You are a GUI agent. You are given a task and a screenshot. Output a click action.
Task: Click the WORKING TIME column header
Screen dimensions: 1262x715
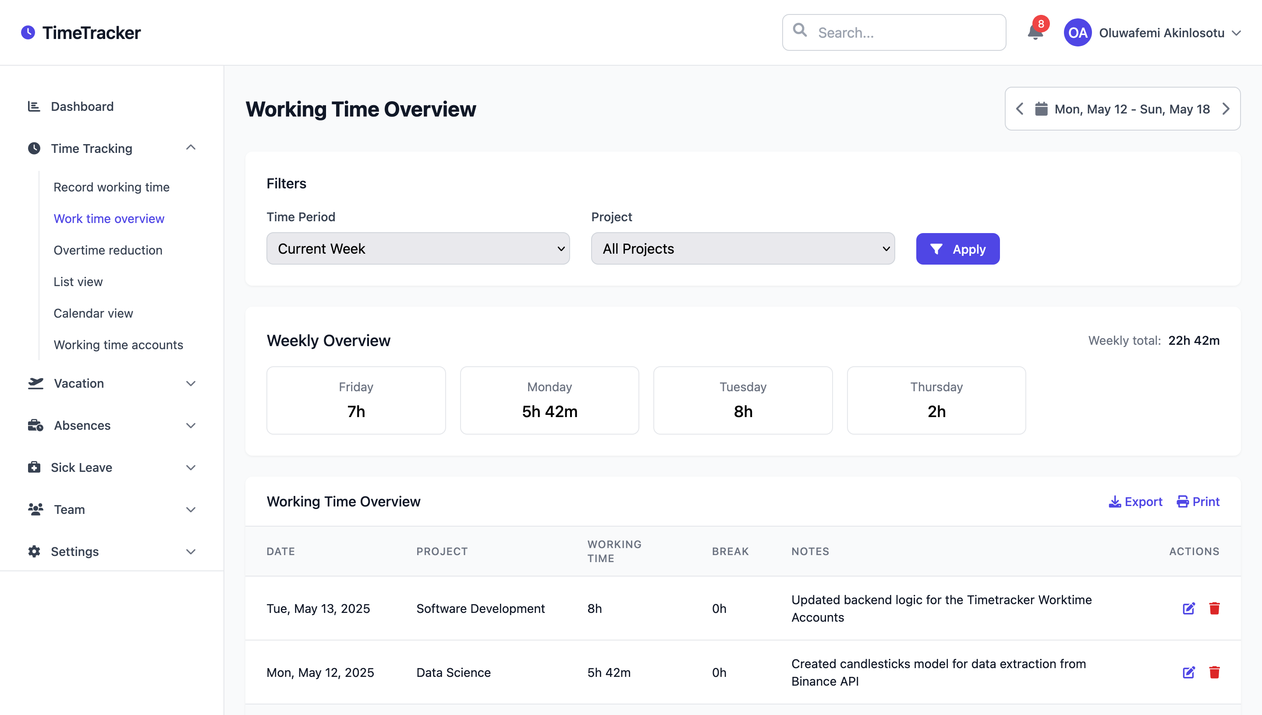pos(614,551)
